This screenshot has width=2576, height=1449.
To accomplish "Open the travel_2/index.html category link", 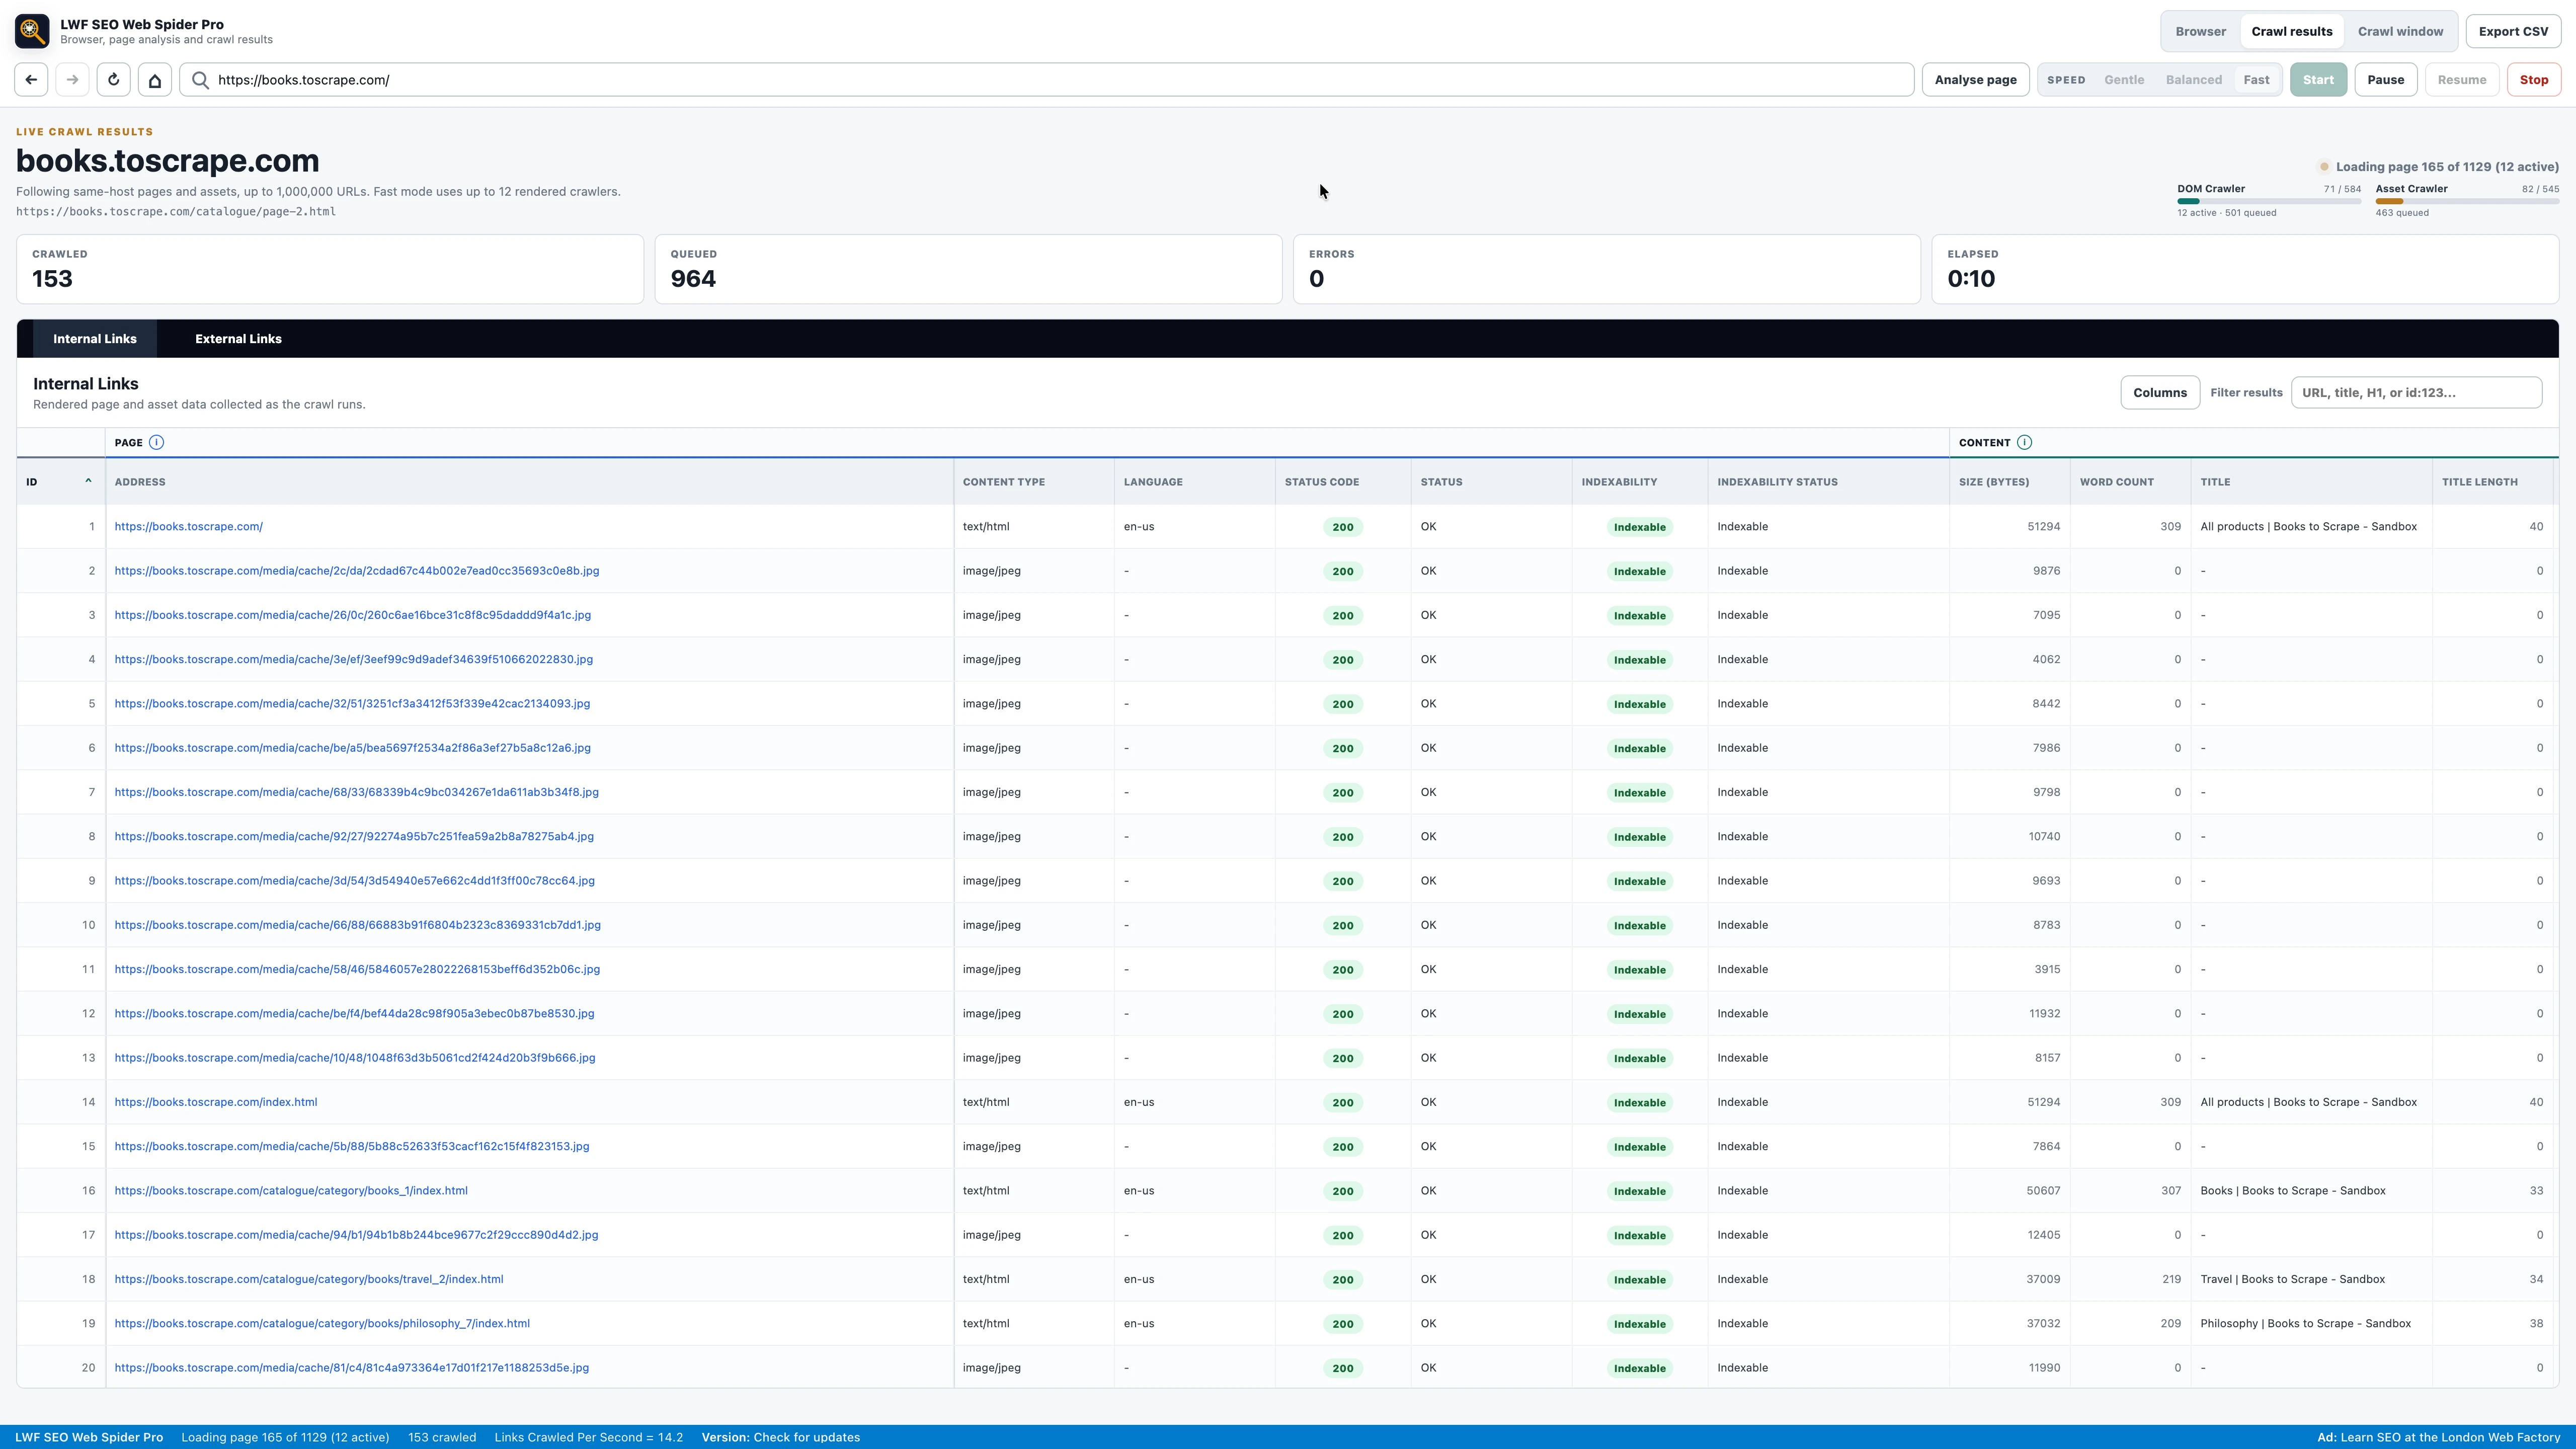I will tap(308, 1279).
